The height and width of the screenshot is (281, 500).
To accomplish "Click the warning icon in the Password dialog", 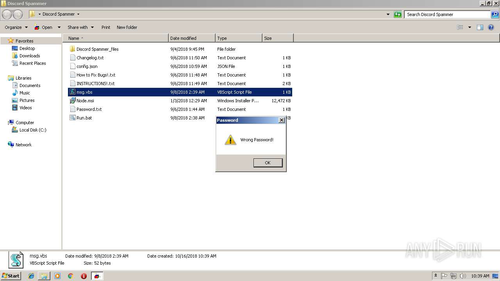I will [230, 140].
